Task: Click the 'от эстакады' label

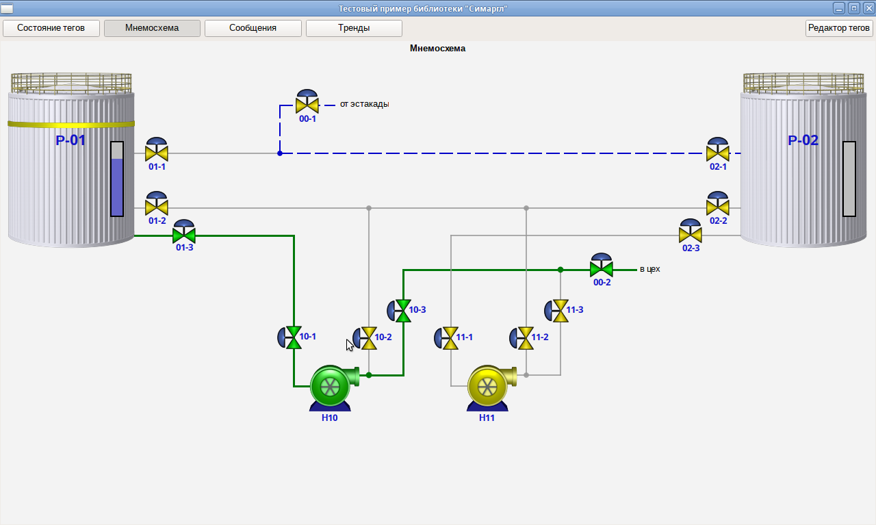Action: coord(365,104)
